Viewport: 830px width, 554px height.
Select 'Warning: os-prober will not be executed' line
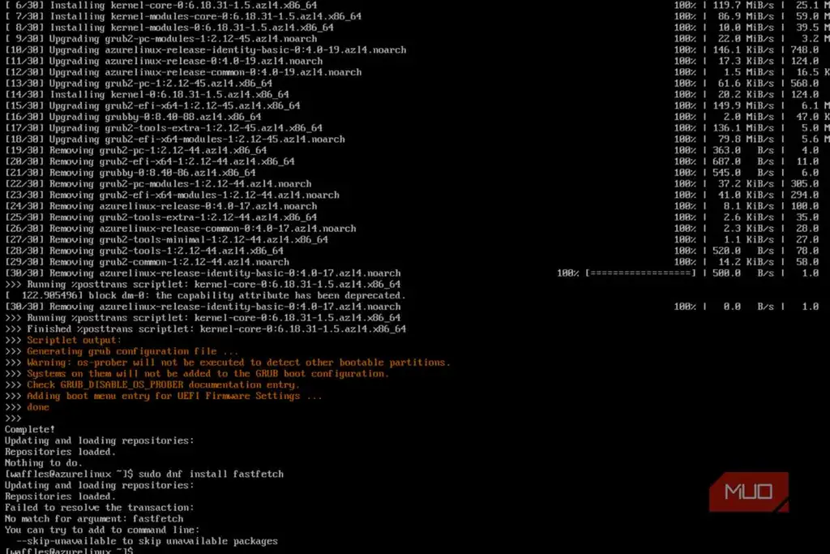click(239, 363)
